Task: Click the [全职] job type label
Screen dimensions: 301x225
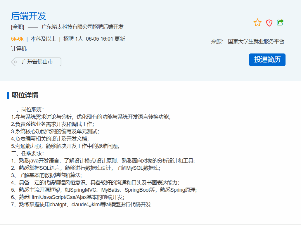Action: pyautogui.click(x=18, y=27)
